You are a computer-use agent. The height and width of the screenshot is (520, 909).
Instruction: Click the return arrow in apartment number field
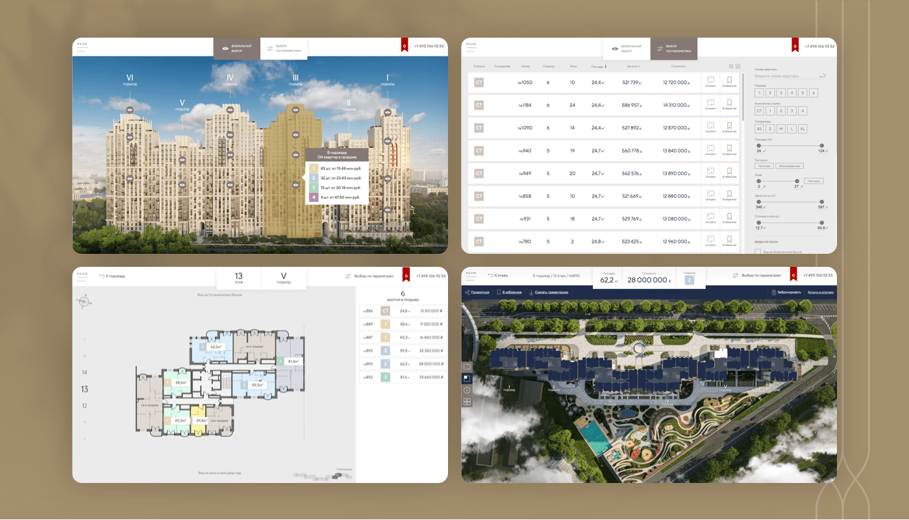pos(823,76)
